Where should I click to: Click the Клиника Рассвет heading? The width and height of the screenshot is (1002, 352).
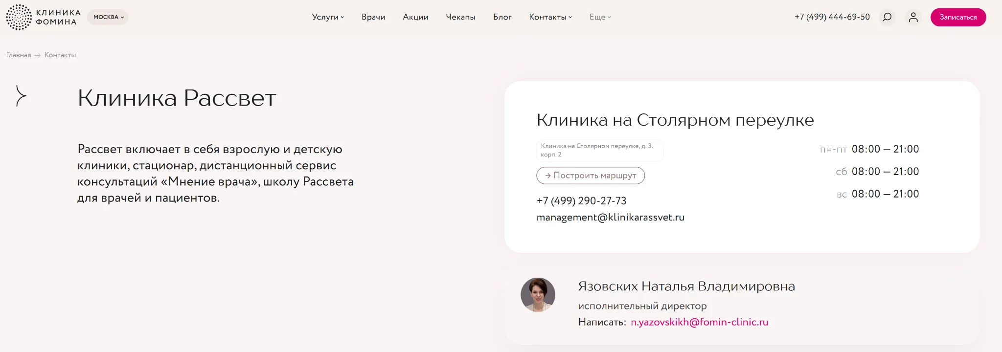(177, 98)
